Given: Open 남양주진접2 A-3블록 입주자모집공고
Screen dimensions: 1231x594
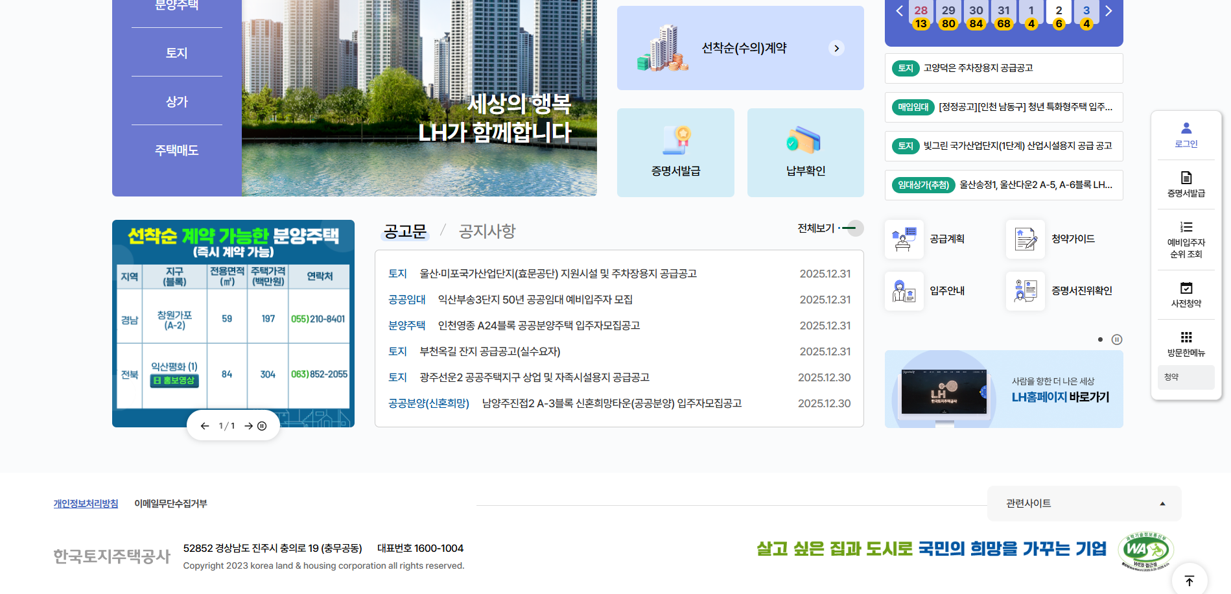Looking at the screenshot, I should pyautogui.click(x=612, y=403).
